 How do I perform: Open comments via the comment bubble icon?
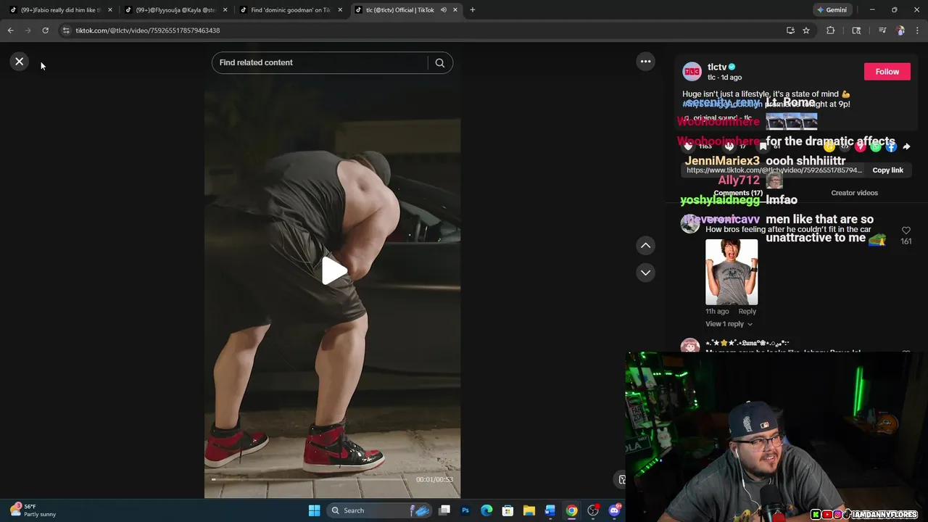(x=729, y=146)
